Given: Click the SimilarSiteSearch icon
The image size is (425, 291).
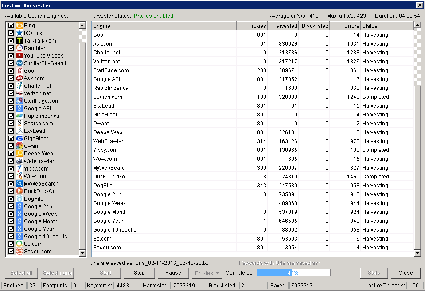Looking at the screenshot, I should point(19,63).
